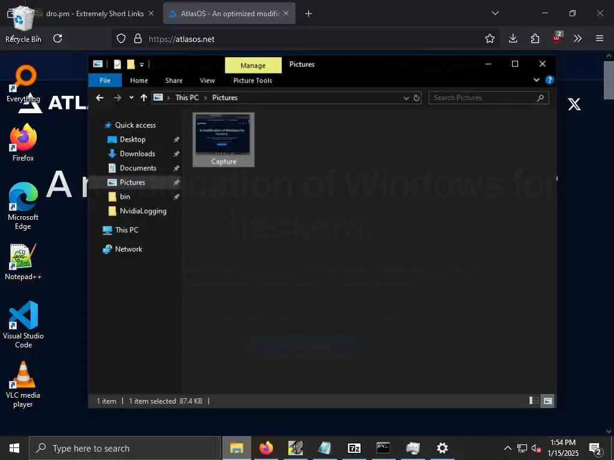The width and height of the screenshot is (614, 460).
Task: Open Microsoft Edge desktop shortcut
Action: pyautogui.click(x=23, y=207)
